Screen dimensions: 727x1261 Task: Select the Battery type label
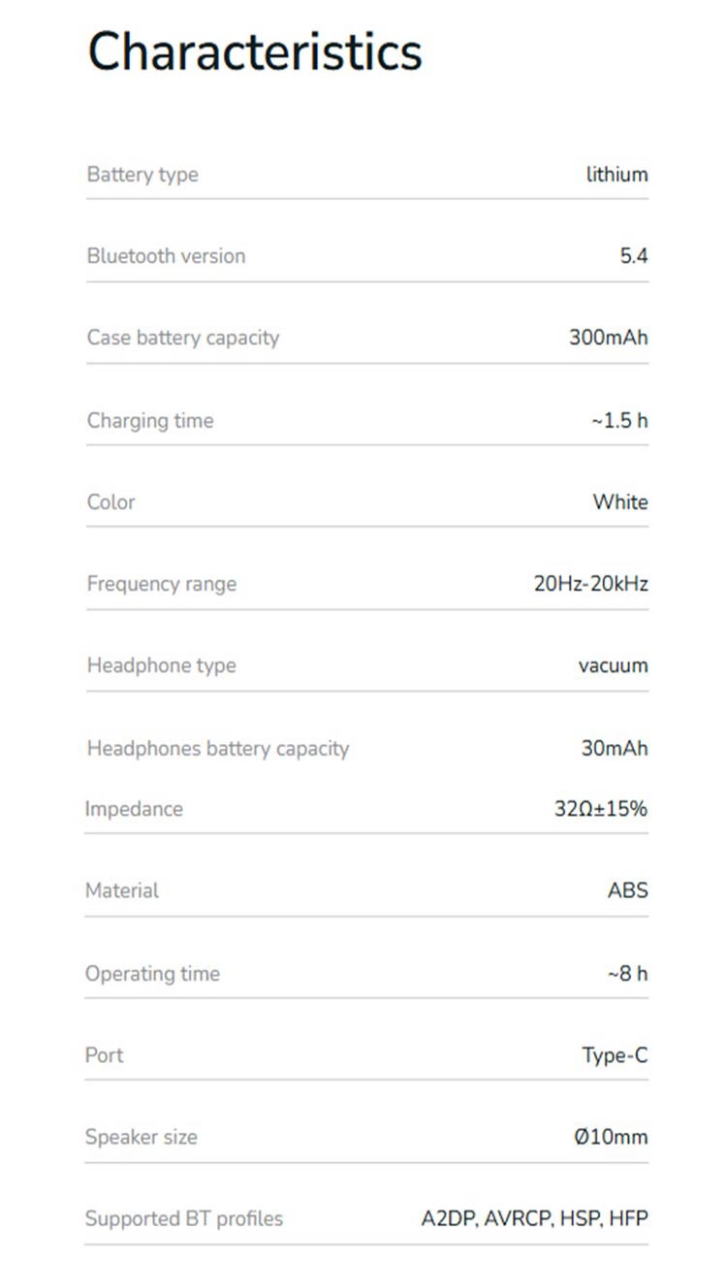point(142,175)
